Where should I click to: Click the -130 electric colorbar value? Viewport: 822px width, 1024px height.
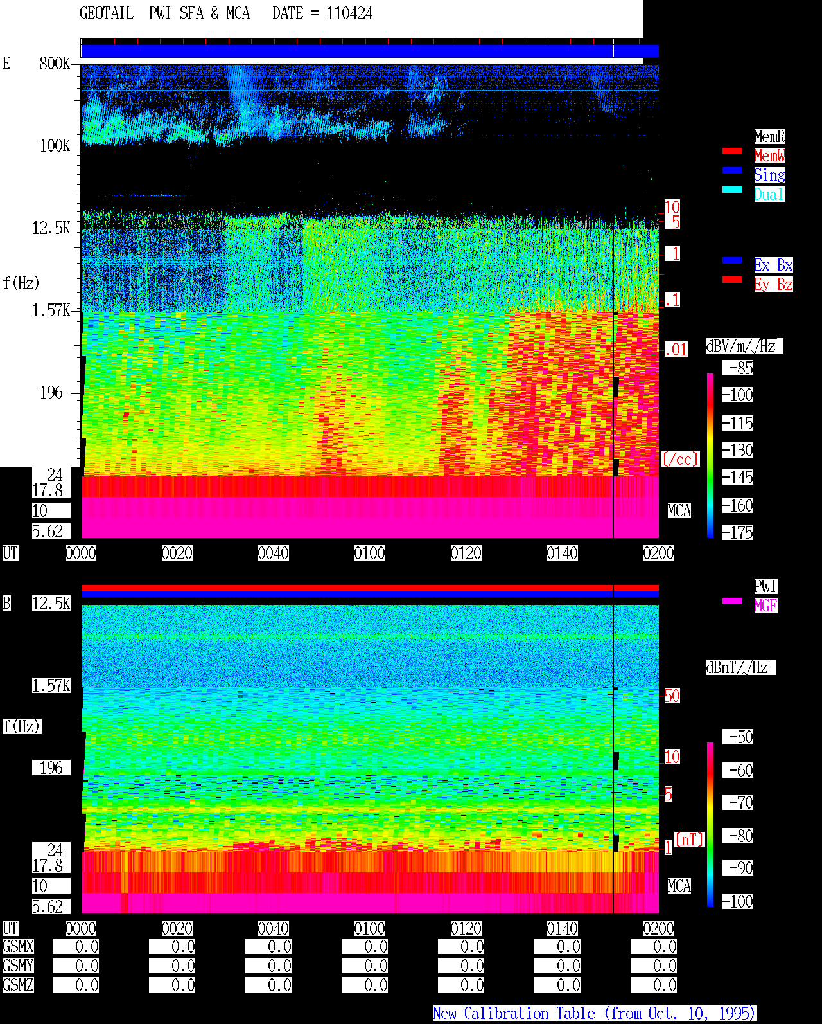coord(738,450)
